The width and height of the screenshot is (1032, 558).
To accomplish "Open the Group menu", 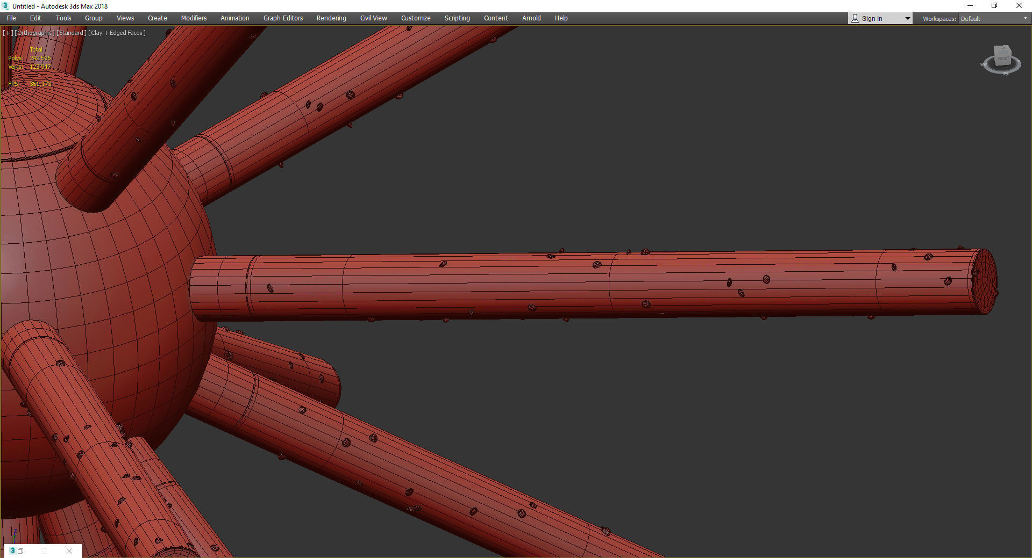I will [x=94, y=18].
